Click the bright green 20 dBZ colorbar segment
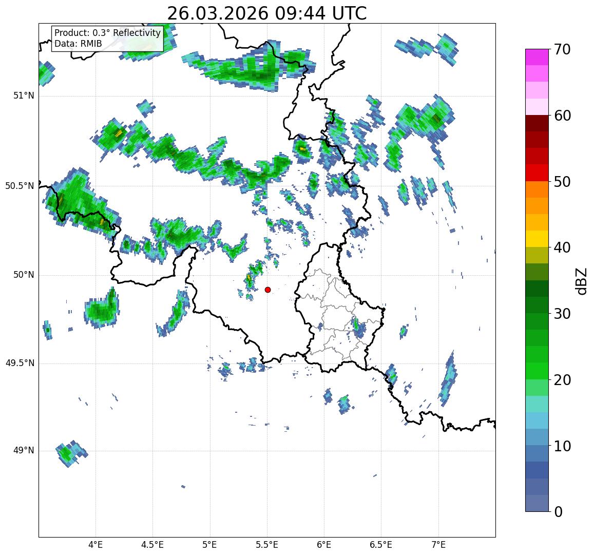 tap(537, 371)
